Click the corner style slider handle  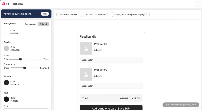click(x=24, y=68)
